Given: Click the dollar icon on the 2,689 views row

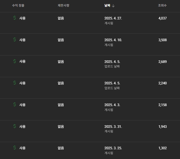Looking at the screenshot, I should point(15,61).
